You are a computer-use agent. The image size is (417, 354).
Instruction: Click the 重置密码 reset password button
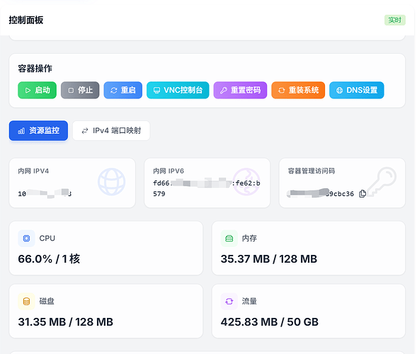[240, 90]
